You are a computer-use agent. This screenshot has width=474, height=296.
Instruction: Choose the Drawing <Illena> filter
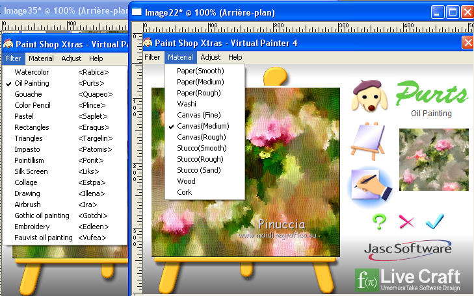64,193
